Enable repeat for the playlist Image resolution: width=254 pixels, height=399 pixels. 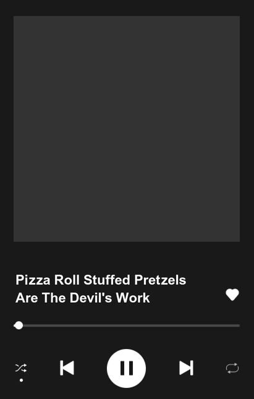tap(232, 368)
